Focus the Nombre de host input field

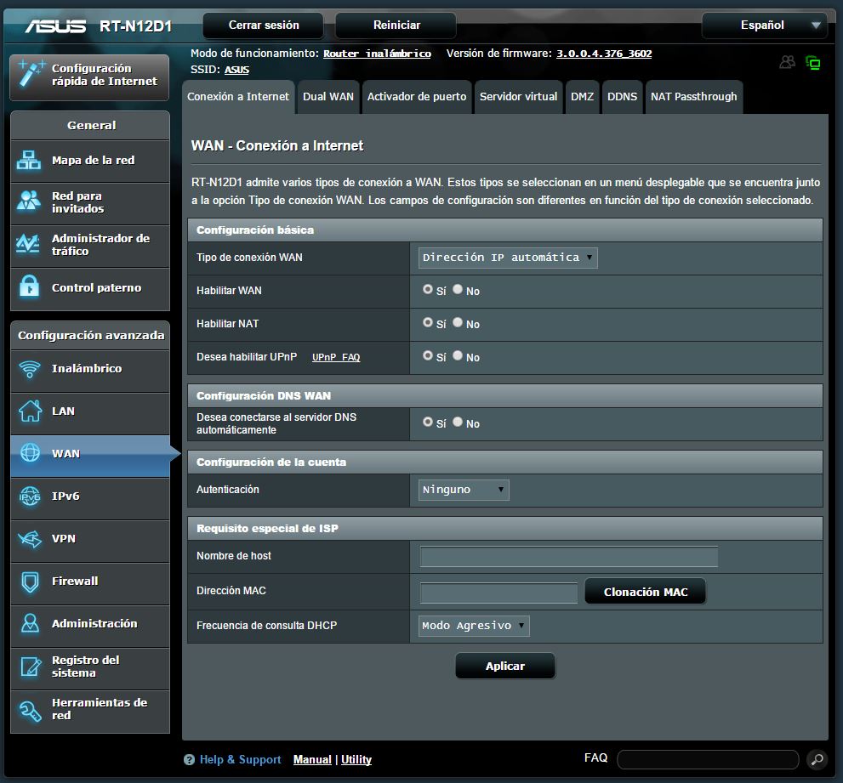[568, 557]
